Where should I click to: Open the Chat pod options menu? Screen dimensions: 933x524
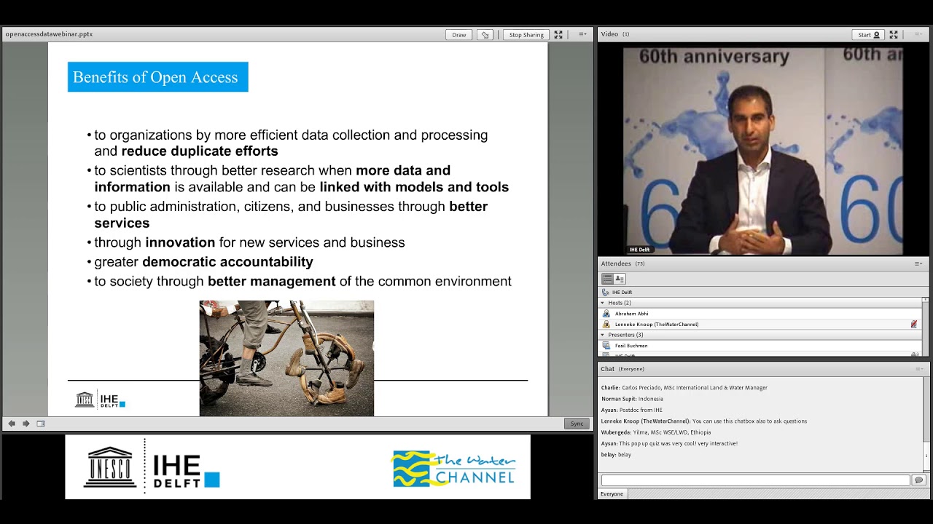pos(918,369)
